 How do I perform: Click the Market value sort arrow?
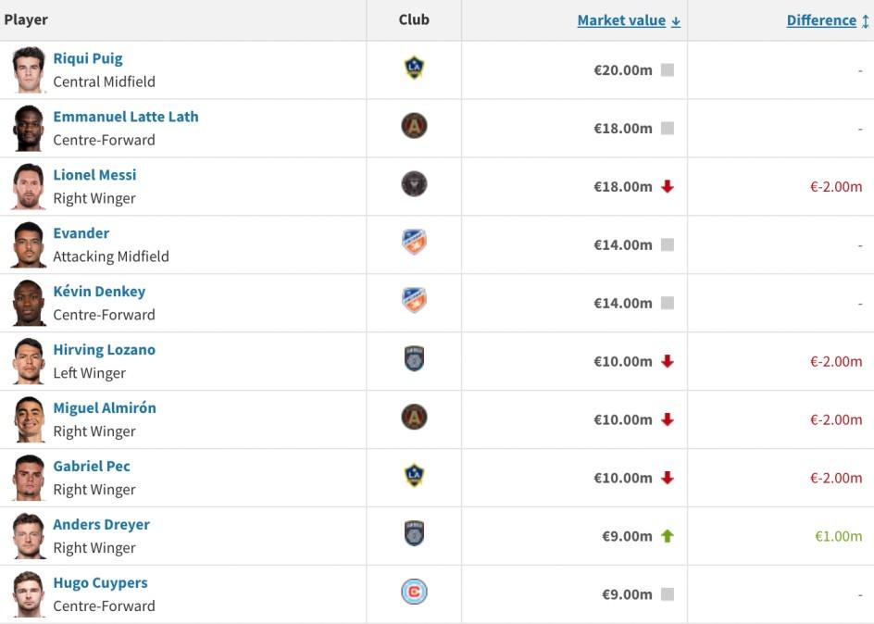tap(676, 21)
